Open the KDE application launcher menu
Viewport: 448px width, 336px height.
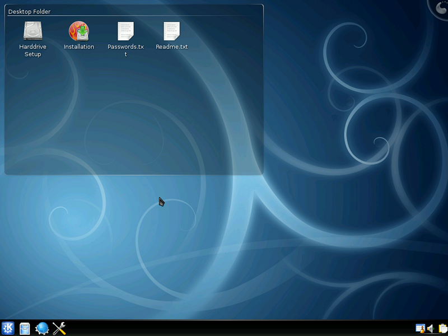pyautogui.click(x=8, y=328)
